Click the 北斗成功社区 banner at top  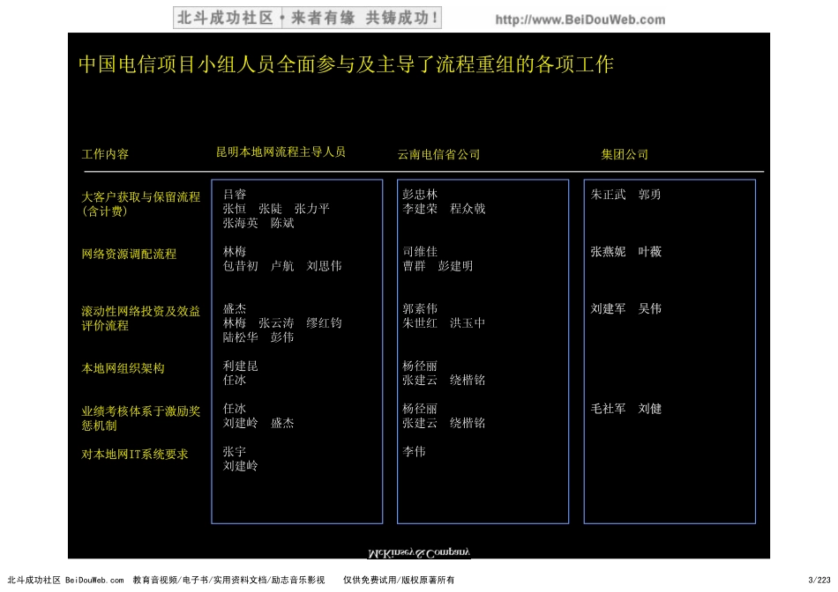[304, 18]
